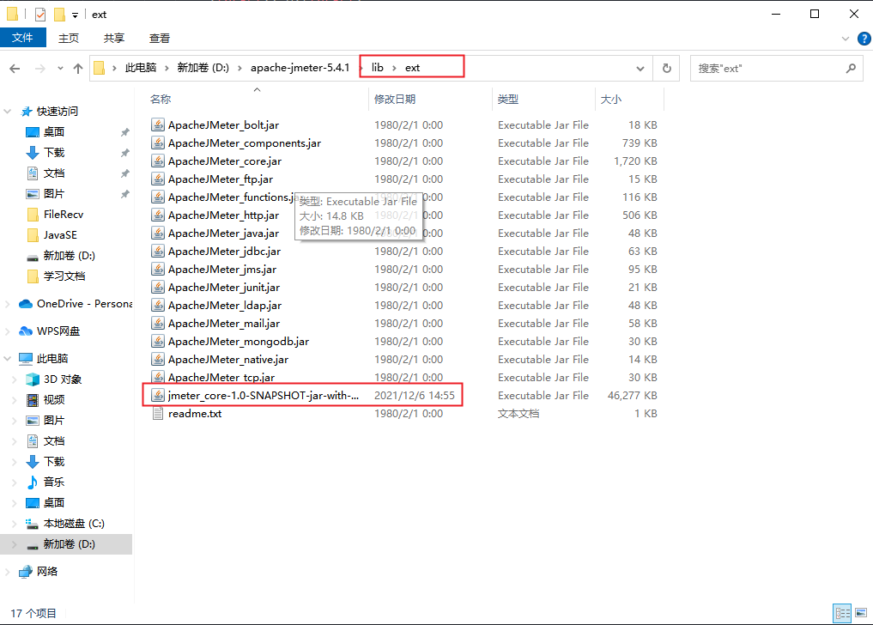Click the Forward navigation arrow
Screen dimensions: 873x625
(x=40, y=69)
